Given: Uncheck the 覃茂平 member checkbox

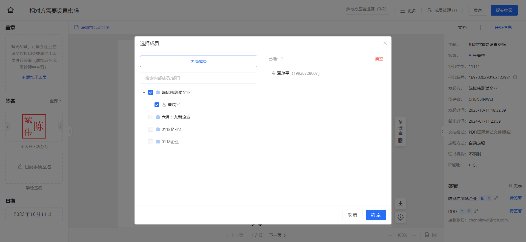Looking at the screenshot, I should click(x=157, y=105).
